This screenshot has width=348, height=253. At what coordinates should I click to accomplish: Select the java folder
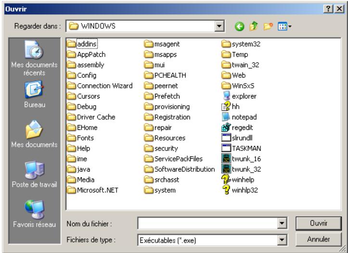tap(78, 169)
